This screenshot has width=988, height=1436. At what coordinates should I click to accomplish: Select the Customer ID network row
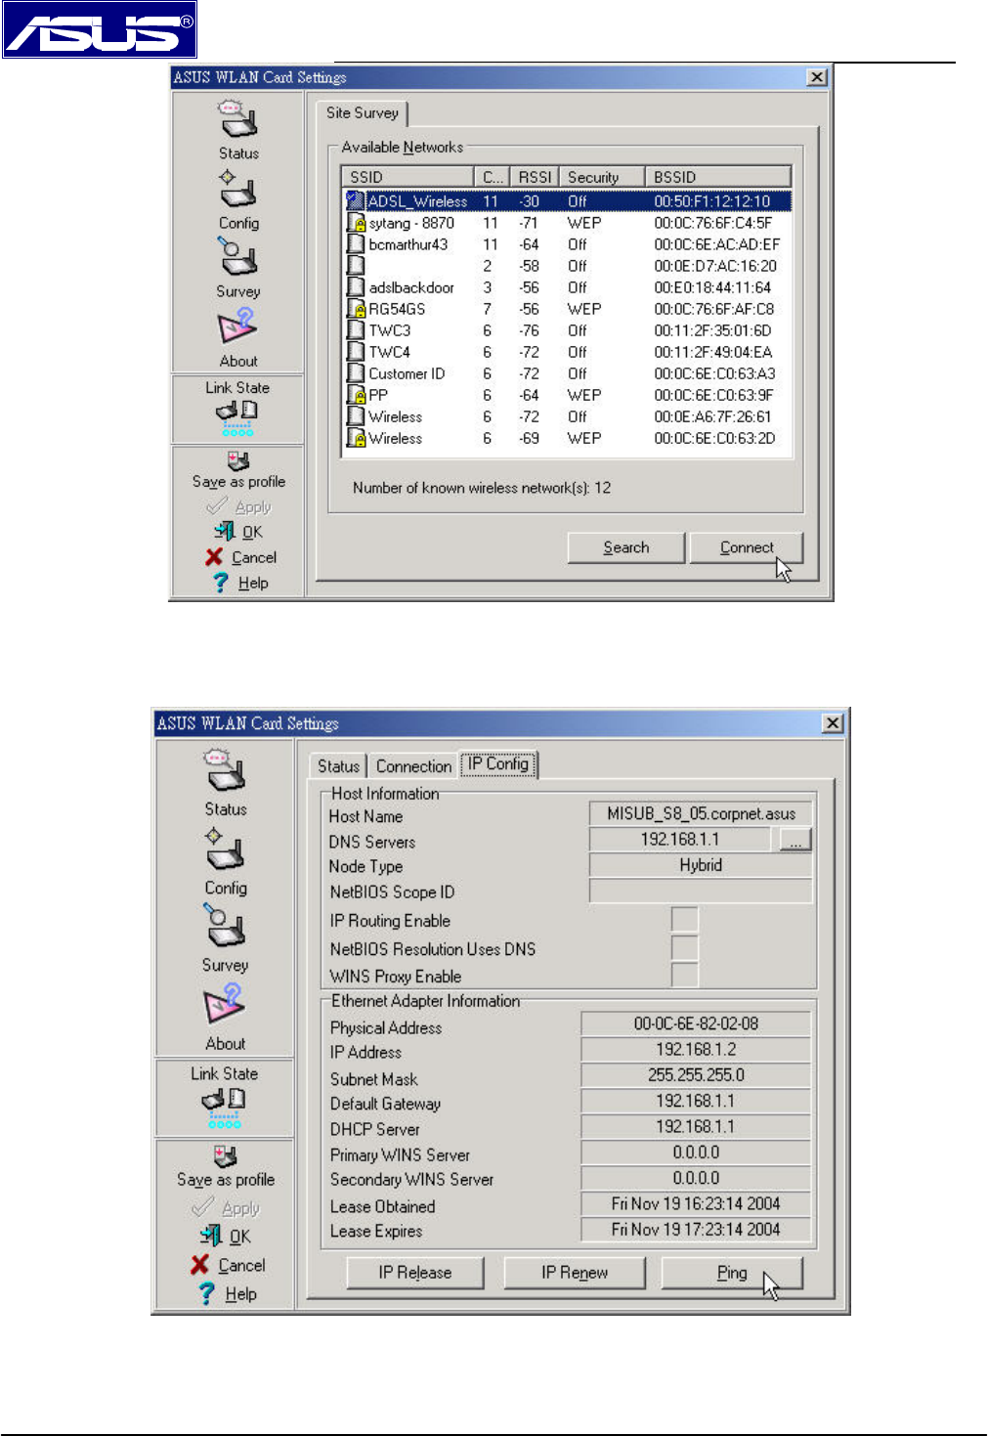pos(568,373)
